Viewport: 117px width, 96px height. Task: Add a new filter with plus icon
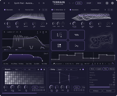coord(46,32)
